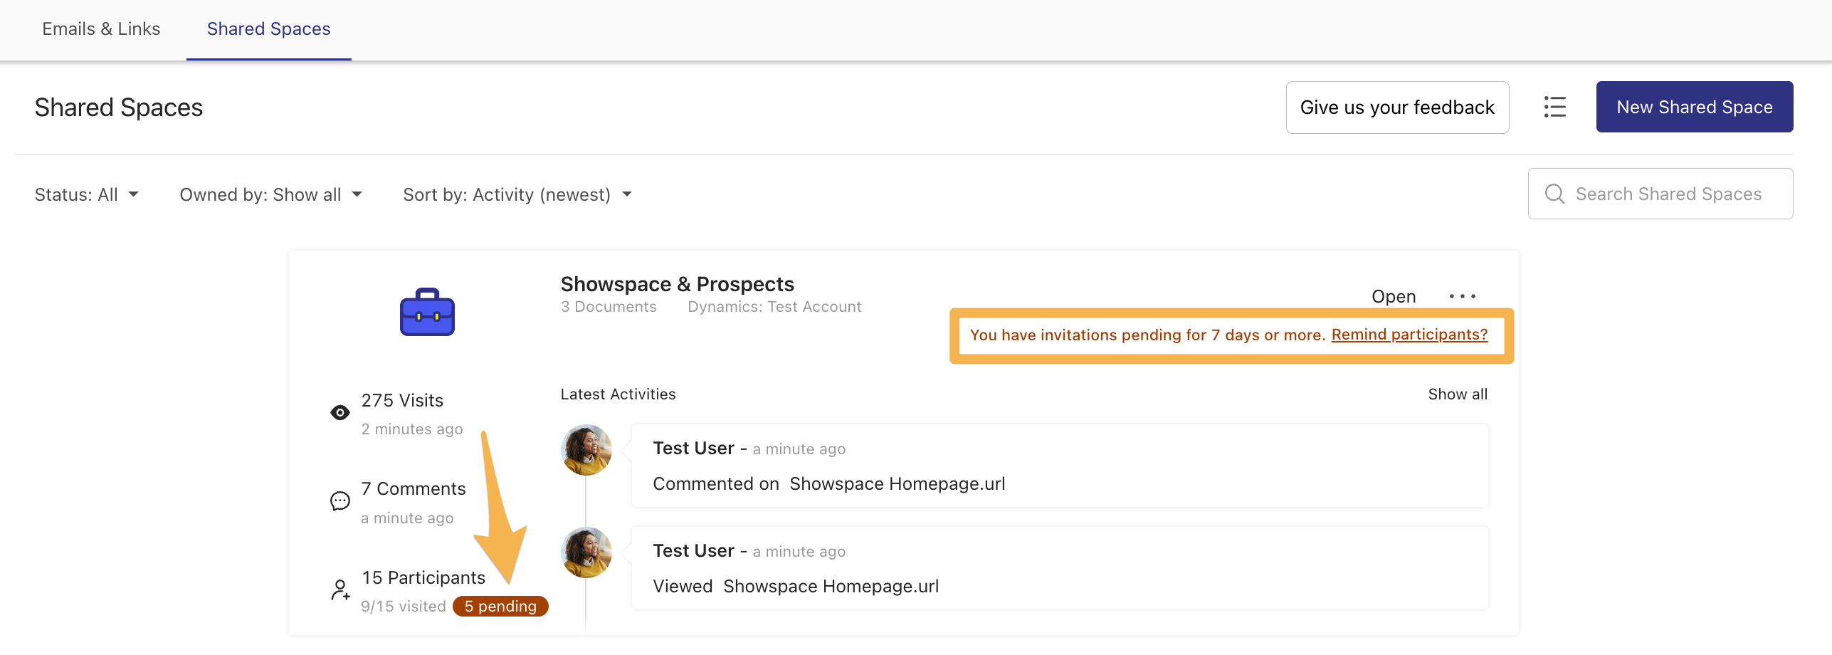The width and height of the screenshot is (1832, 655).
Task: Expand the Status: All filter
Action: [86, 195]
